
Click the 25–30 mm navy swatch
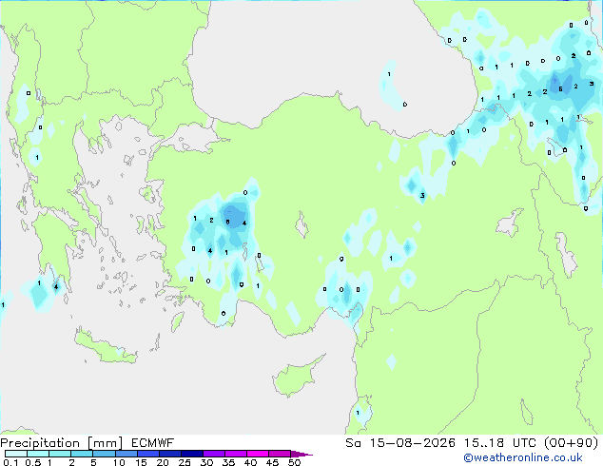191,454
